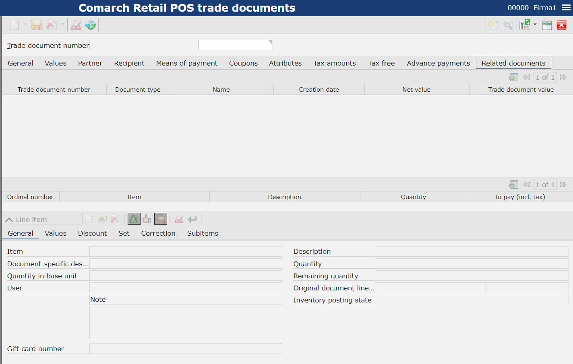573x364 pixels.
Task: Open the line item Subitems tab
Action: [203, 233]
